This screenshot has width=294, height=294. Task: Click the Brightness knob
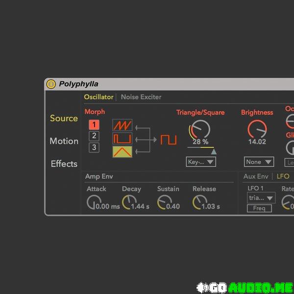(x=257, y=129)
